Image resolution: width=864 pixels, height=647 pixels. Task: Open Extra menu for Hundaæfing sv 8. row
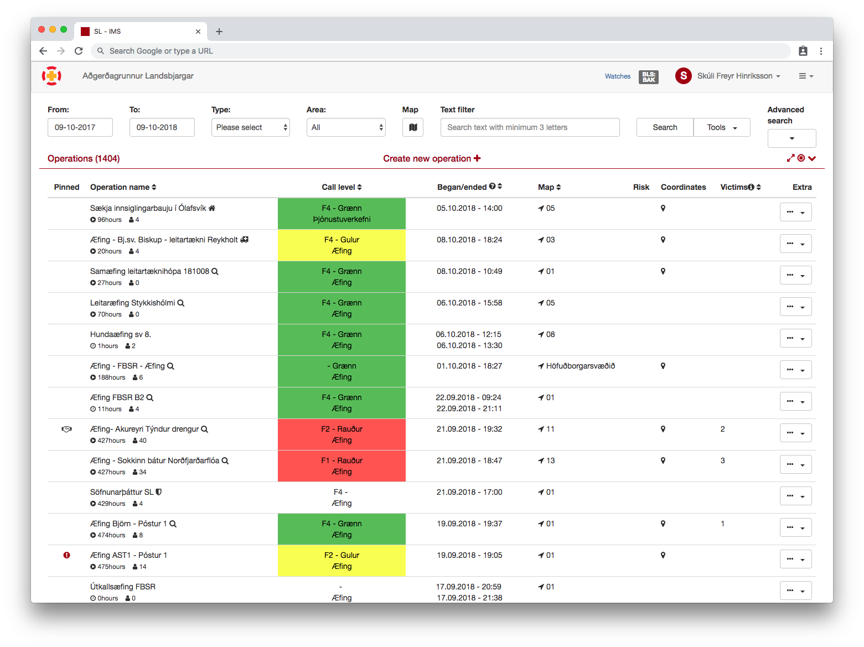795,338
